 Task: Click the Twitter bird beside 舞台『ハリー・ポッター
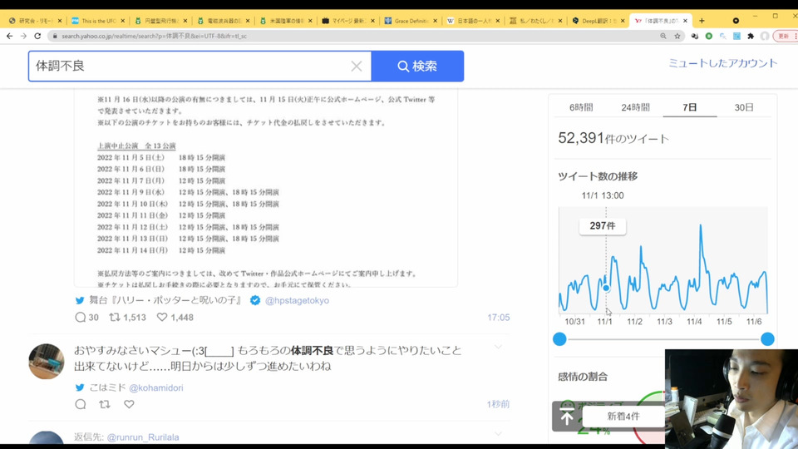pos(80,300)
